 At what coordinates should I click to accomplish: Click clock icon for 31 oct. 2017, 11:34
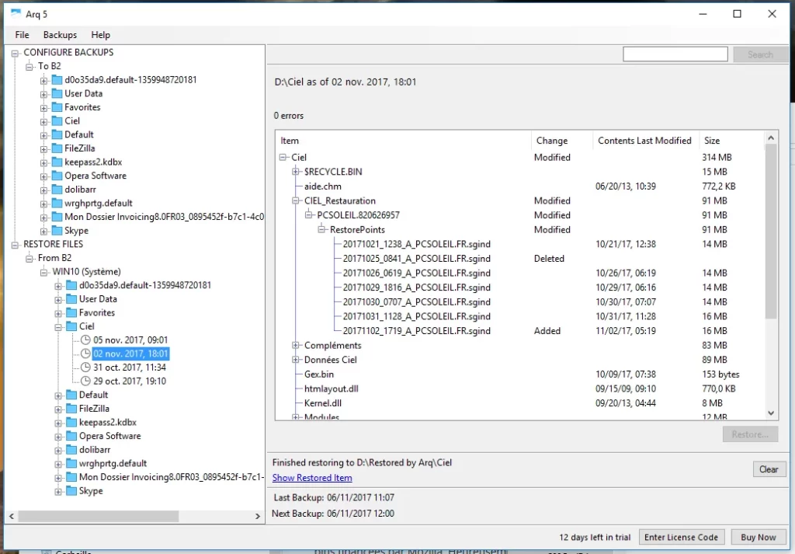pos(85,368)
